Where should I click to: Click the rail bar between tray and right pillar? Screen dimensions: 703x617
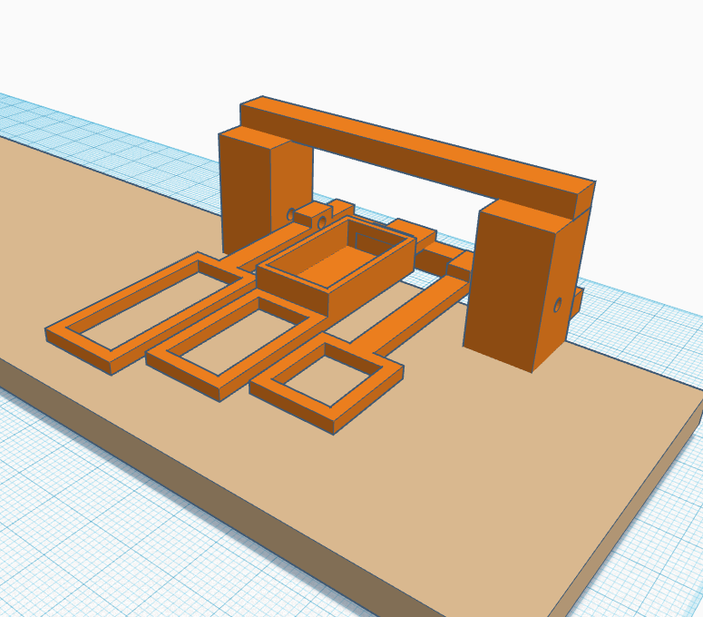pos(435,259)
